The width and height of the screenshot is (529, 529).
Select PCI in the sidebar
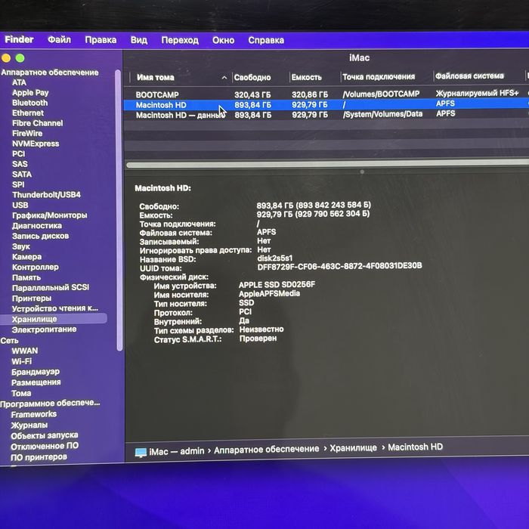[x=19, y=154]
